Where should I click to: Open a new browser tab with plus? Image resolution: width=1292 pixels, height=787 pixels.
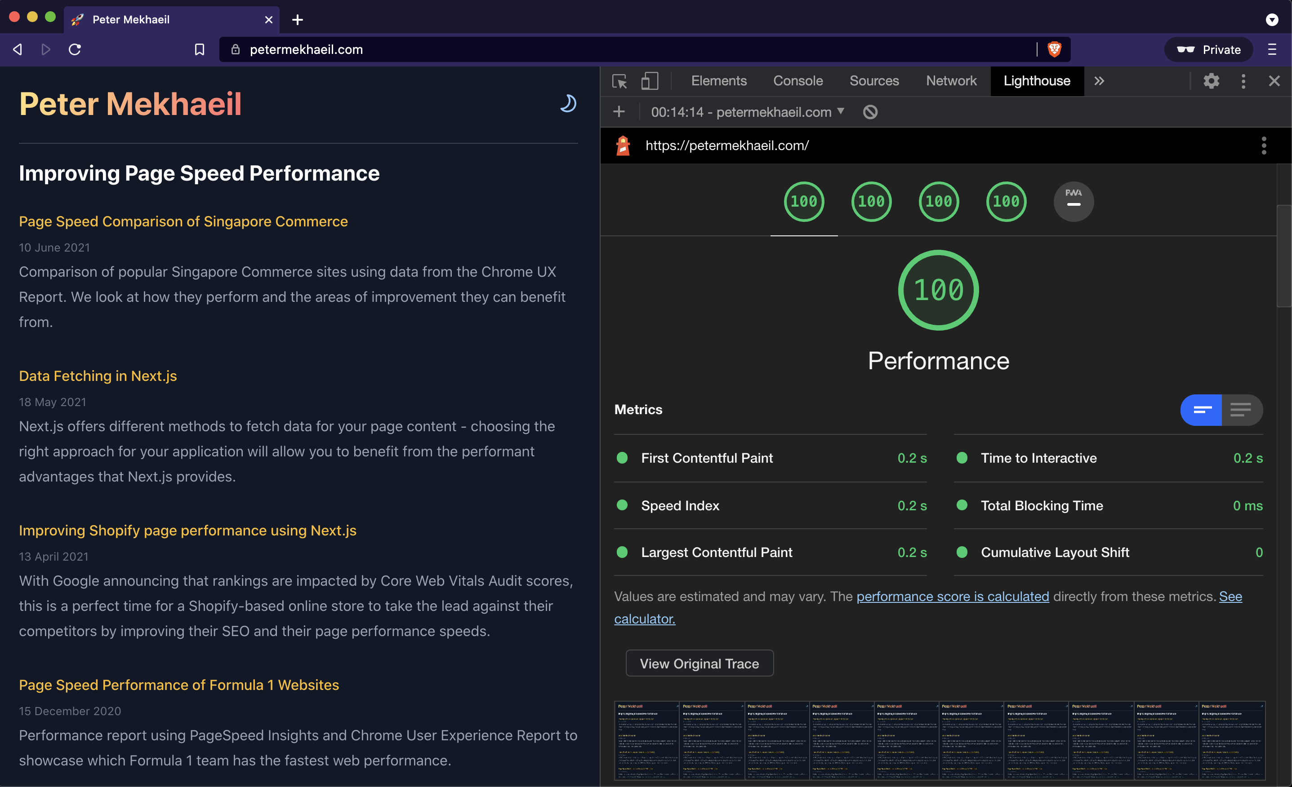pos(297,20)
